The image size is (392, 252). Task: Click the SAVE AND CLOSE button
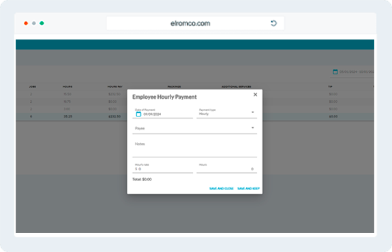pos(222,189)
